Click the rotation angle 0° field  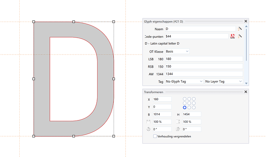pyautogui.click(x=162, y=129)
